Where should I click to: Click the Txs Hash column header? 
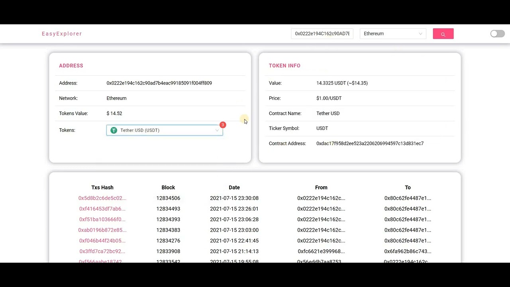click(x=102, y=187)
